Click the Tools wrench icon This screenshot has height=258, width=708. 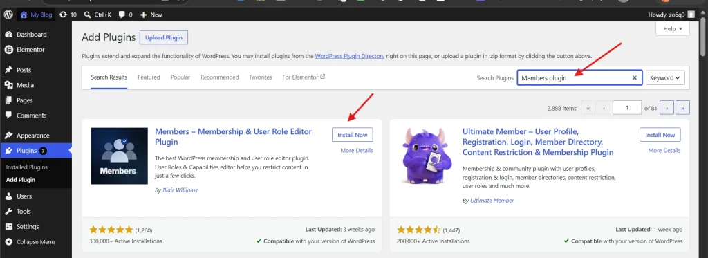(8, 212)
